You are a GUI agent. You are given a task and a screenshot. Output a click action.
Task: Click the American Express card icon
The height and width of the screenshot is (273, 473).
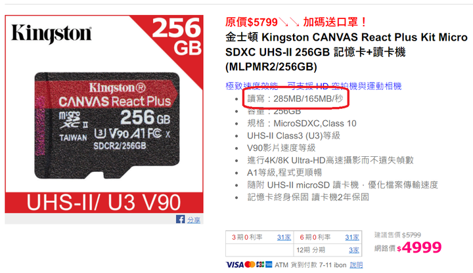click(x=269, y=264)
